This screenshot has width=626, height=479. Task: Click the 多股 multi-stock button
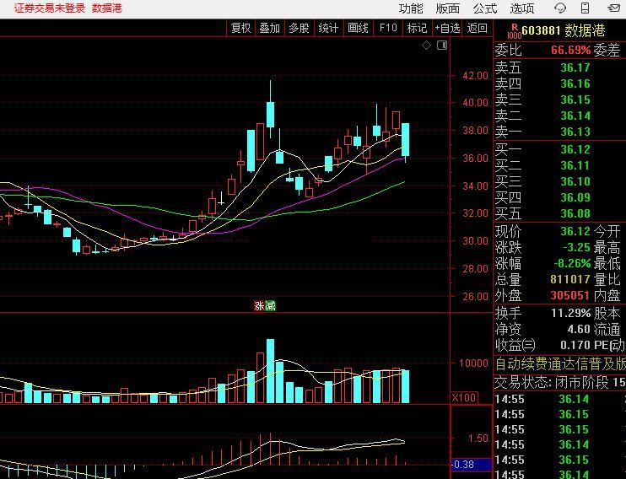[299, 28]
